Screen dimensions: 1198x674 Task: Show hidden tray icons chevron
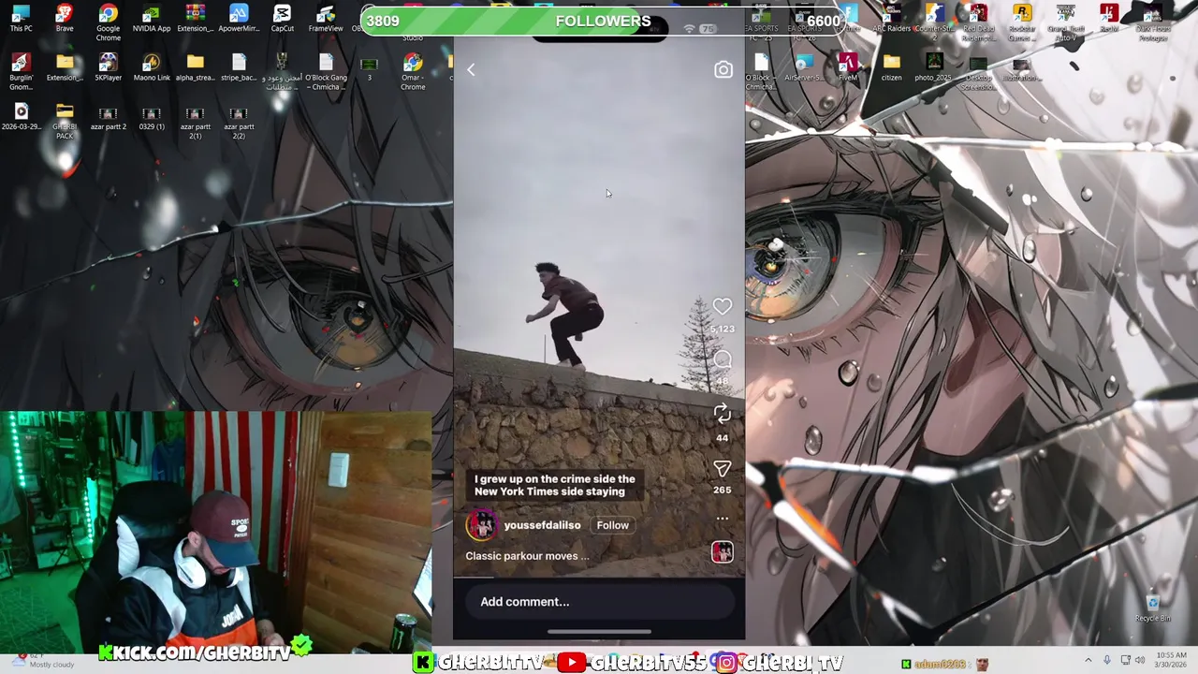tap(1088, 660)
